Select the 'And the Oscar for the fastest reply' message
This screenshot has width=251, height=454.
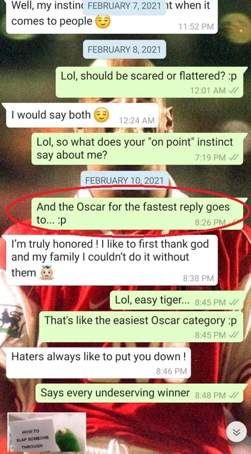click(x=137, y=214)
